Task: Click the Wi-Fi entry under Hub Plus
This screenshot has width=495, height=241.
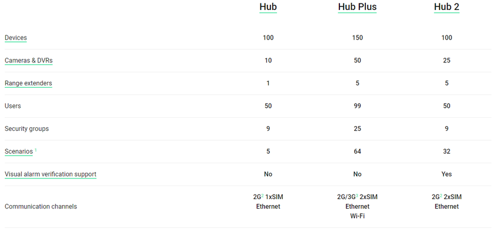Action: point(357,217)
